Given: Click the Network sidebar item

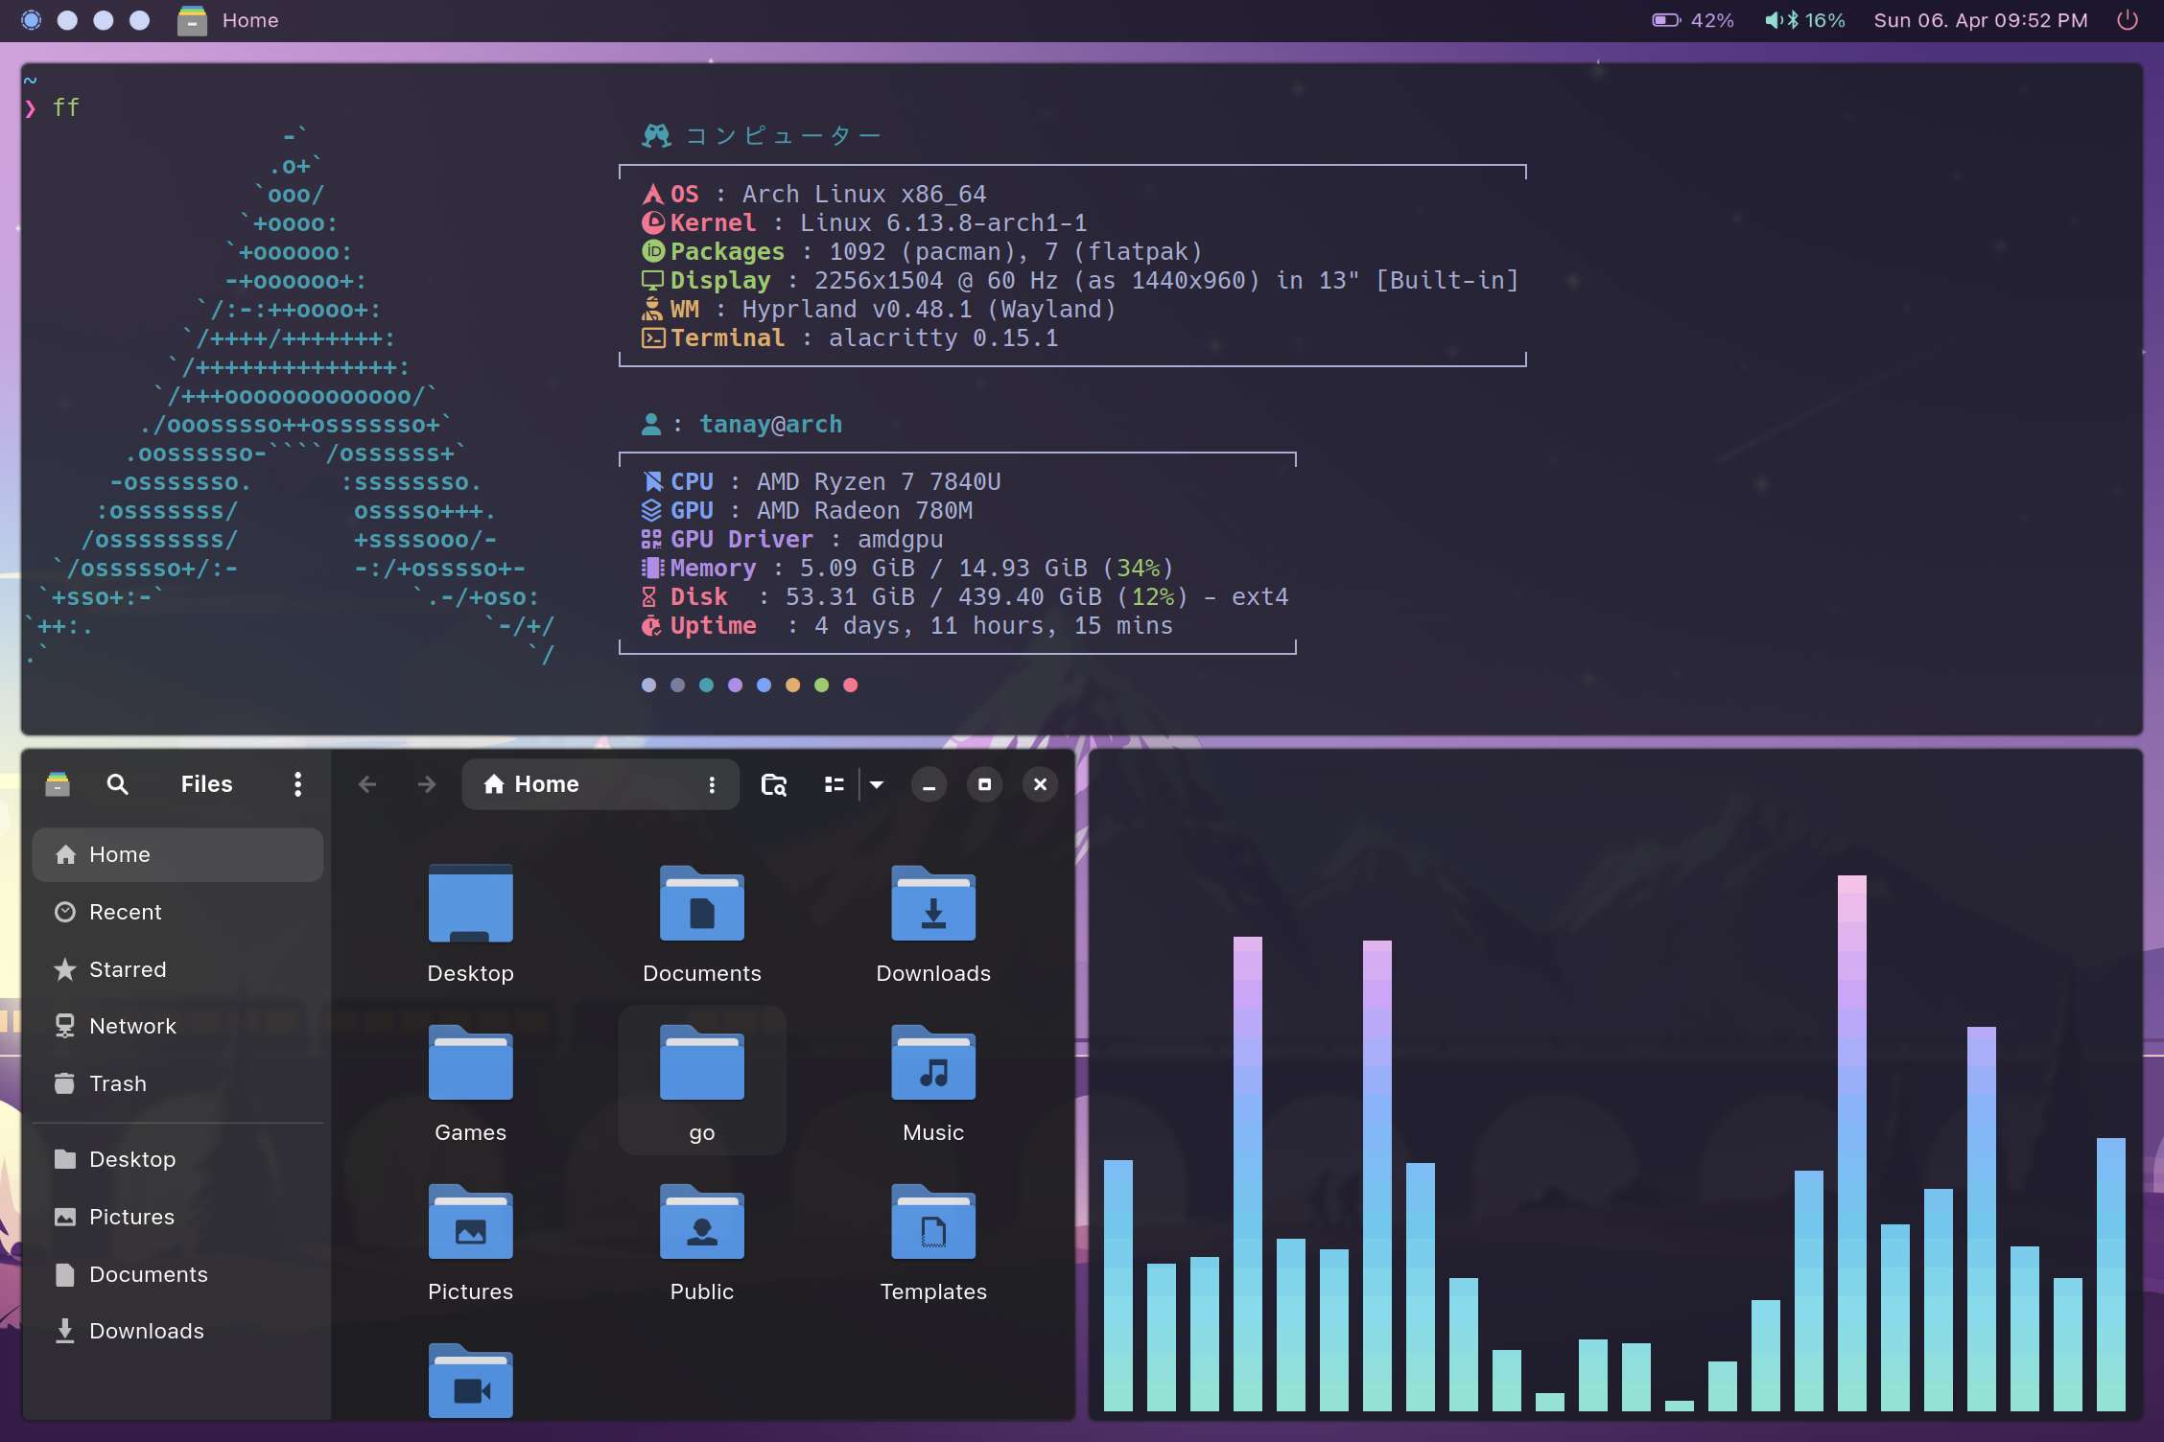Looking at the screenshot, I should (x=132, y=1026).
